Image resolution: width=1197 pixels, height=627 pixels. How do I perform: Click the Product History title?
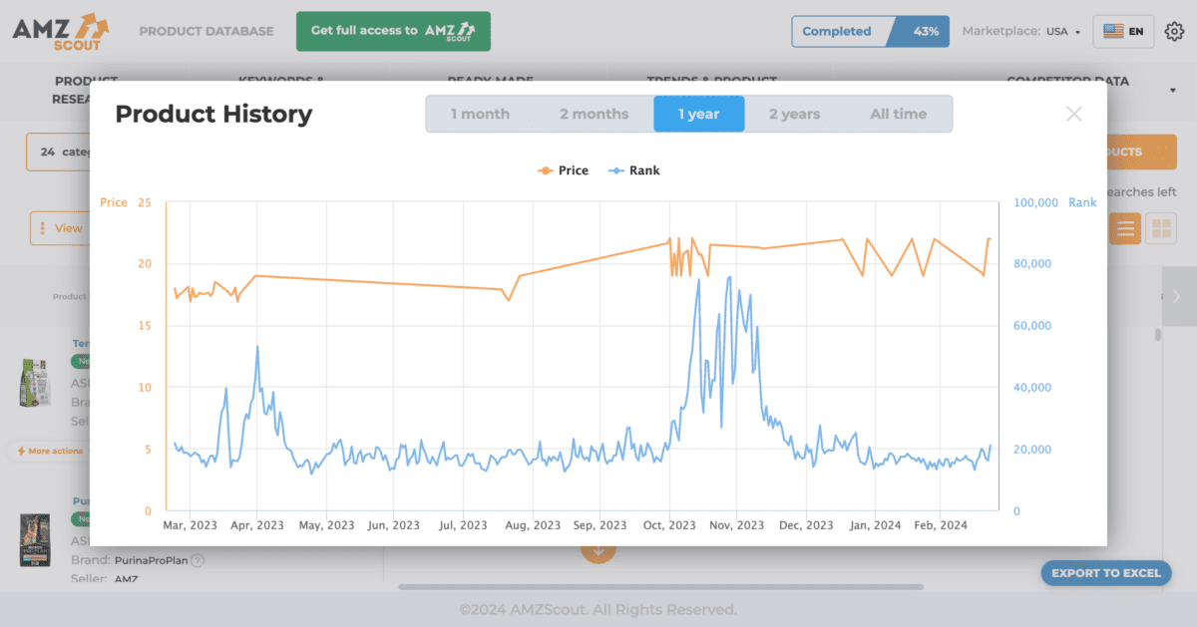213,114
